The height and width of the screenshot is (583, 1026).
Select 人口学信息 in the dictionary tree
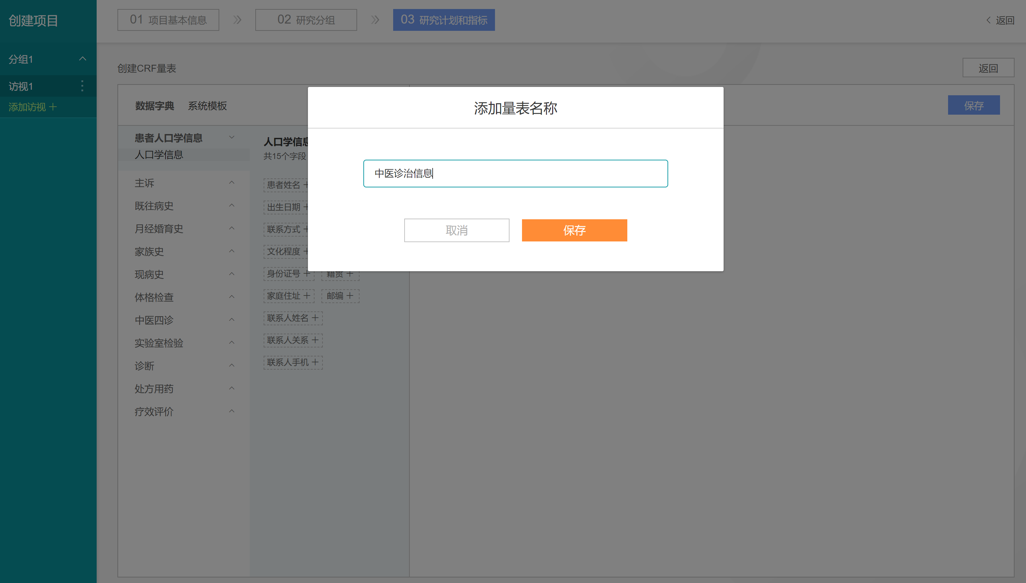[x=159, y=155]
